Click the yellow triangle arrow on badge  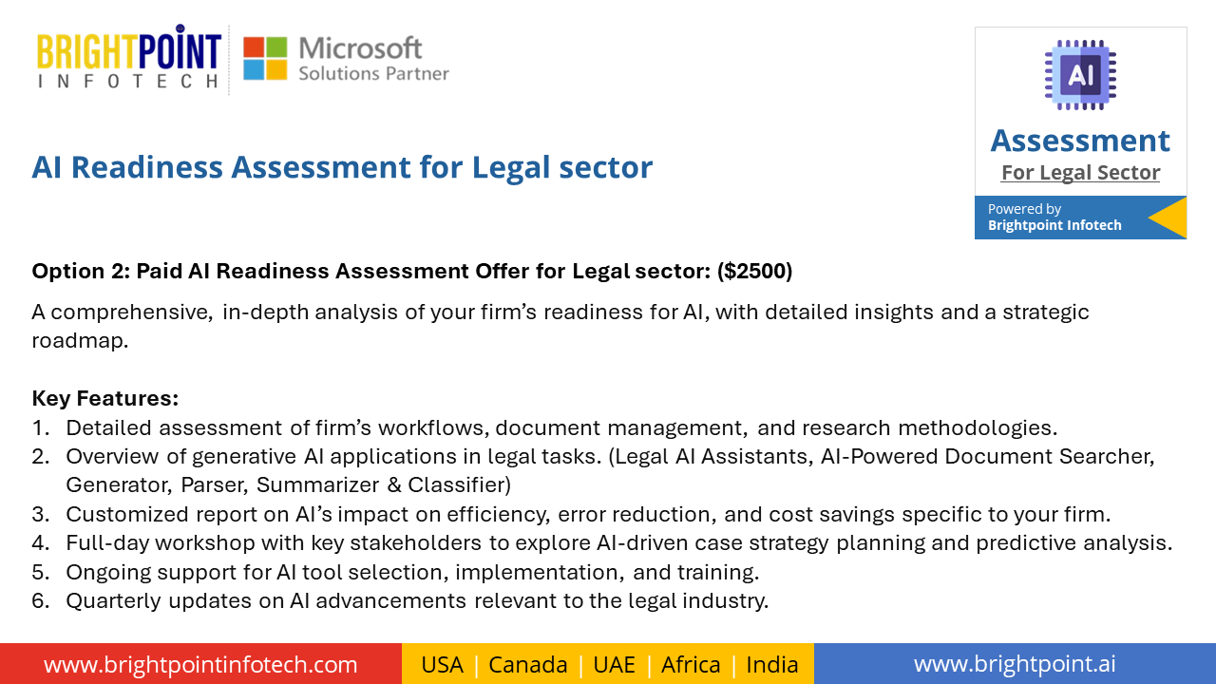tap(1168, 218)
